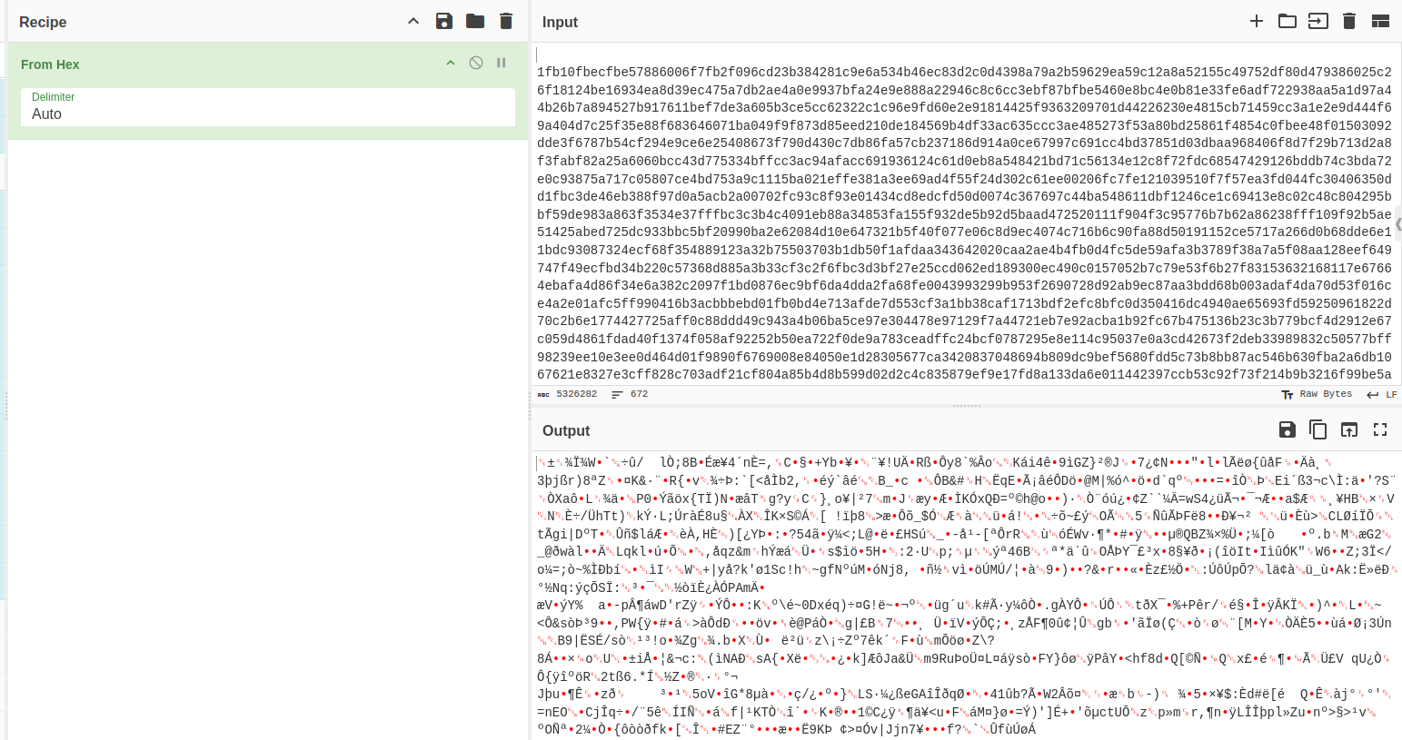Copy raw output to clipboard
The image size is (1402, 740).
(1318, 429)
